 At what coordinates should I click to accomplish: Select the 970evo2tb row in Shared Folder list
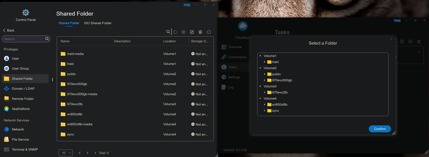pos(135,104)
